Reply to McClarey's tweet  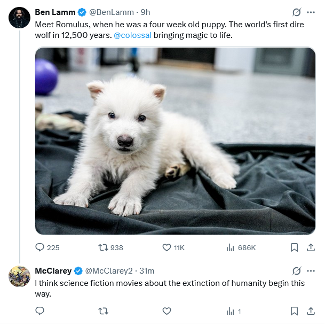(x=40, y=311)
